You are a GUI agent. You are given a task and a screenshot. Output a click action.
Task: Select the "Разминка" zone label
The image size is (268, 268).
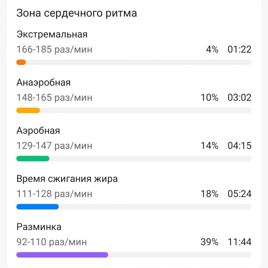39,227
